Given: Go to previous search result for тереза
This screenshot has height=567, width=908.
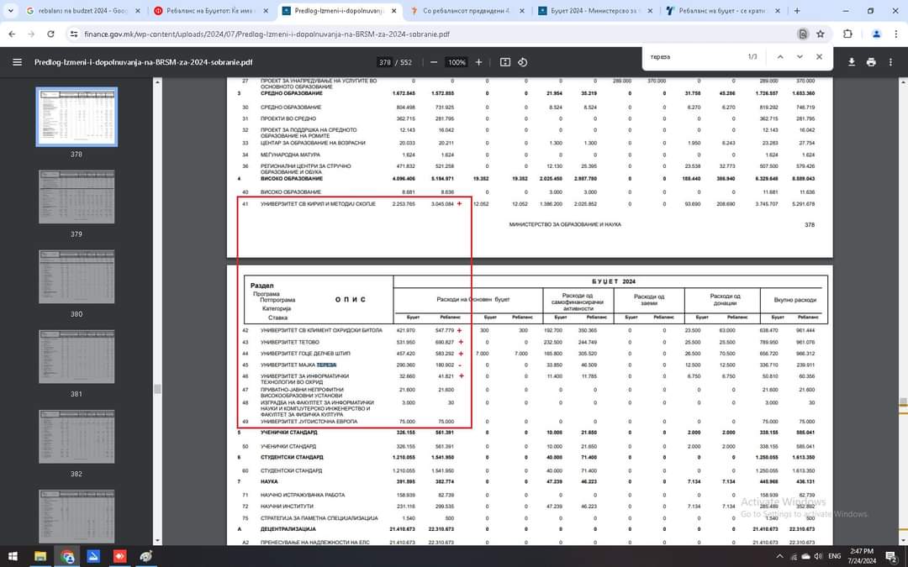Looking at the screenshot, I should pyautogui.click(x=780, y=56).
